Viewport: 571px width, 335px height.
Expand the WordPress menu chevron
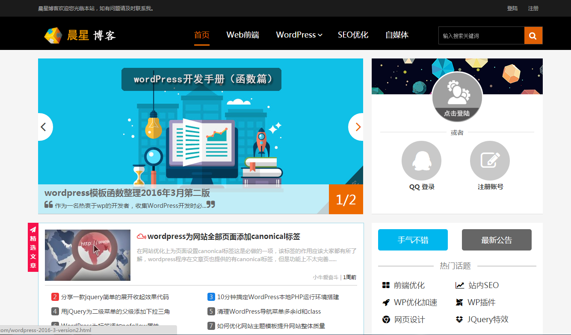(x=320, y=35)
